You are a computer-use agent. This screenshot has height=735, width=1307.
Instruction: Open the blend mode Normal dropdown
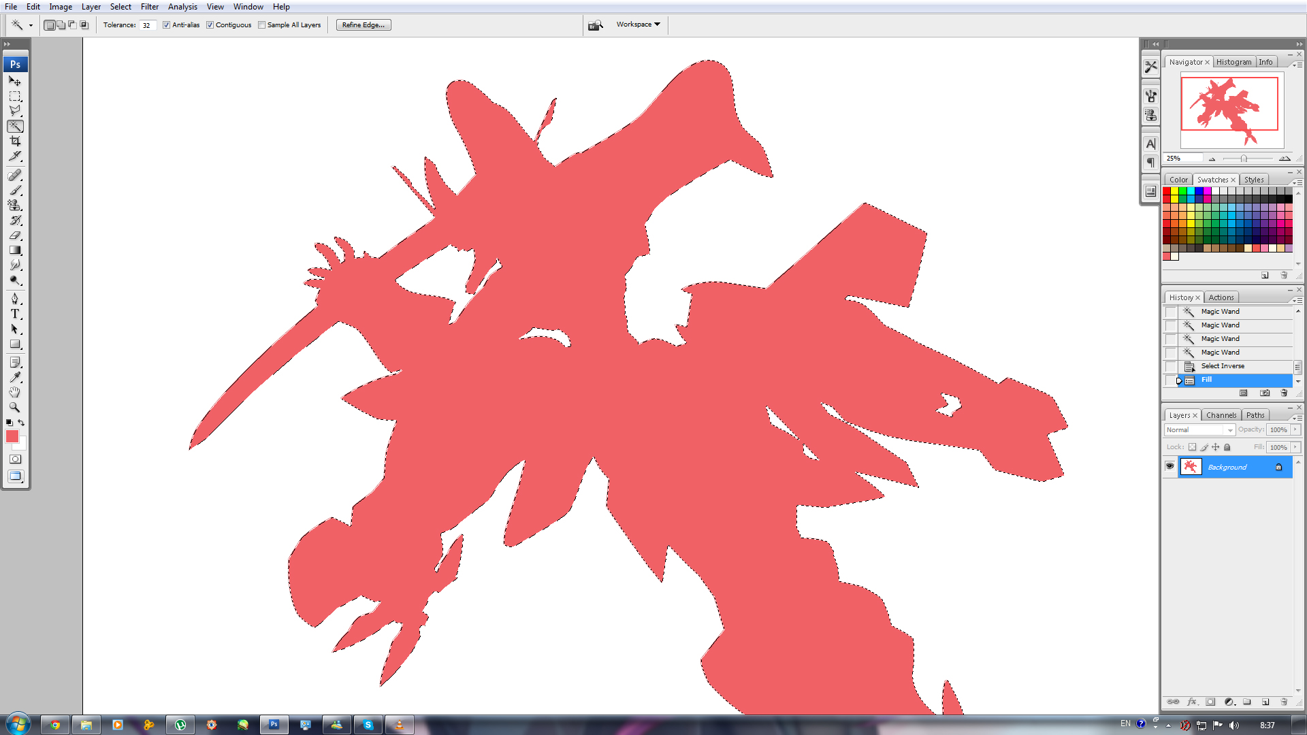click(1199, 429)
